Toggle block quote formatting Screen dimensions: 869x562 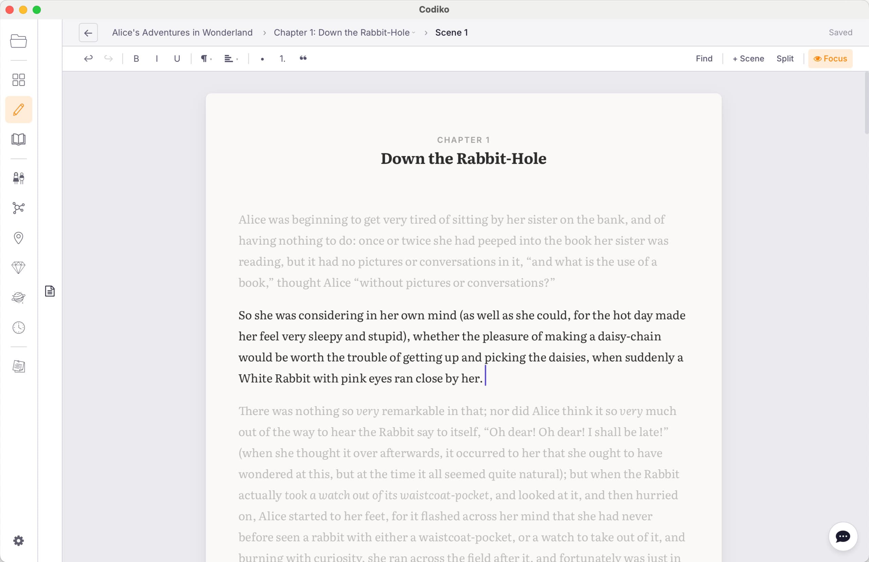303,58
